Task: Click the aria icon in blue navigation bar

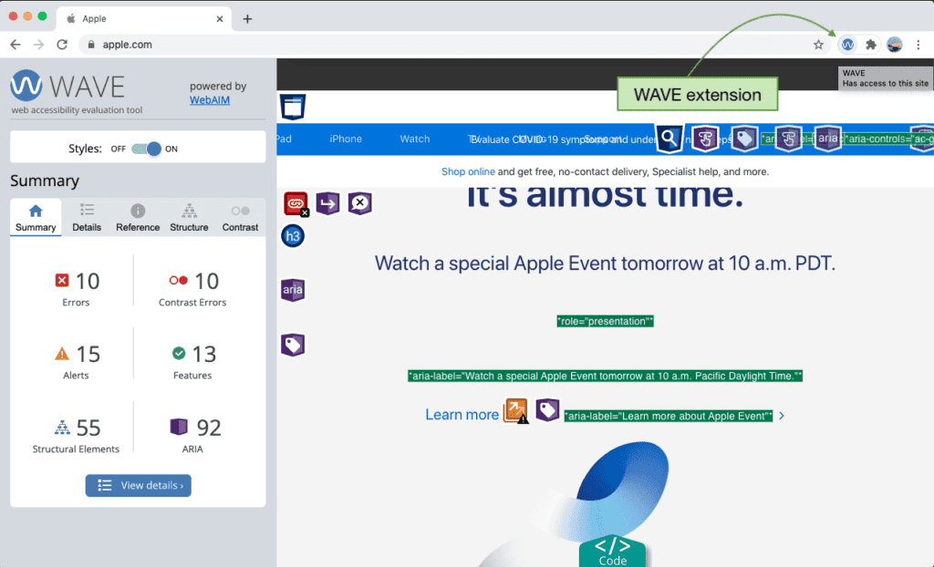Action: [x=827, y=139]
